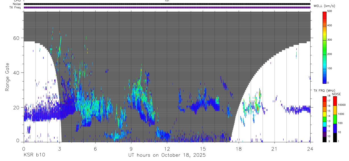
Task: Click the yellow segment of TX FRQ legend
Action: click(325, 114)
